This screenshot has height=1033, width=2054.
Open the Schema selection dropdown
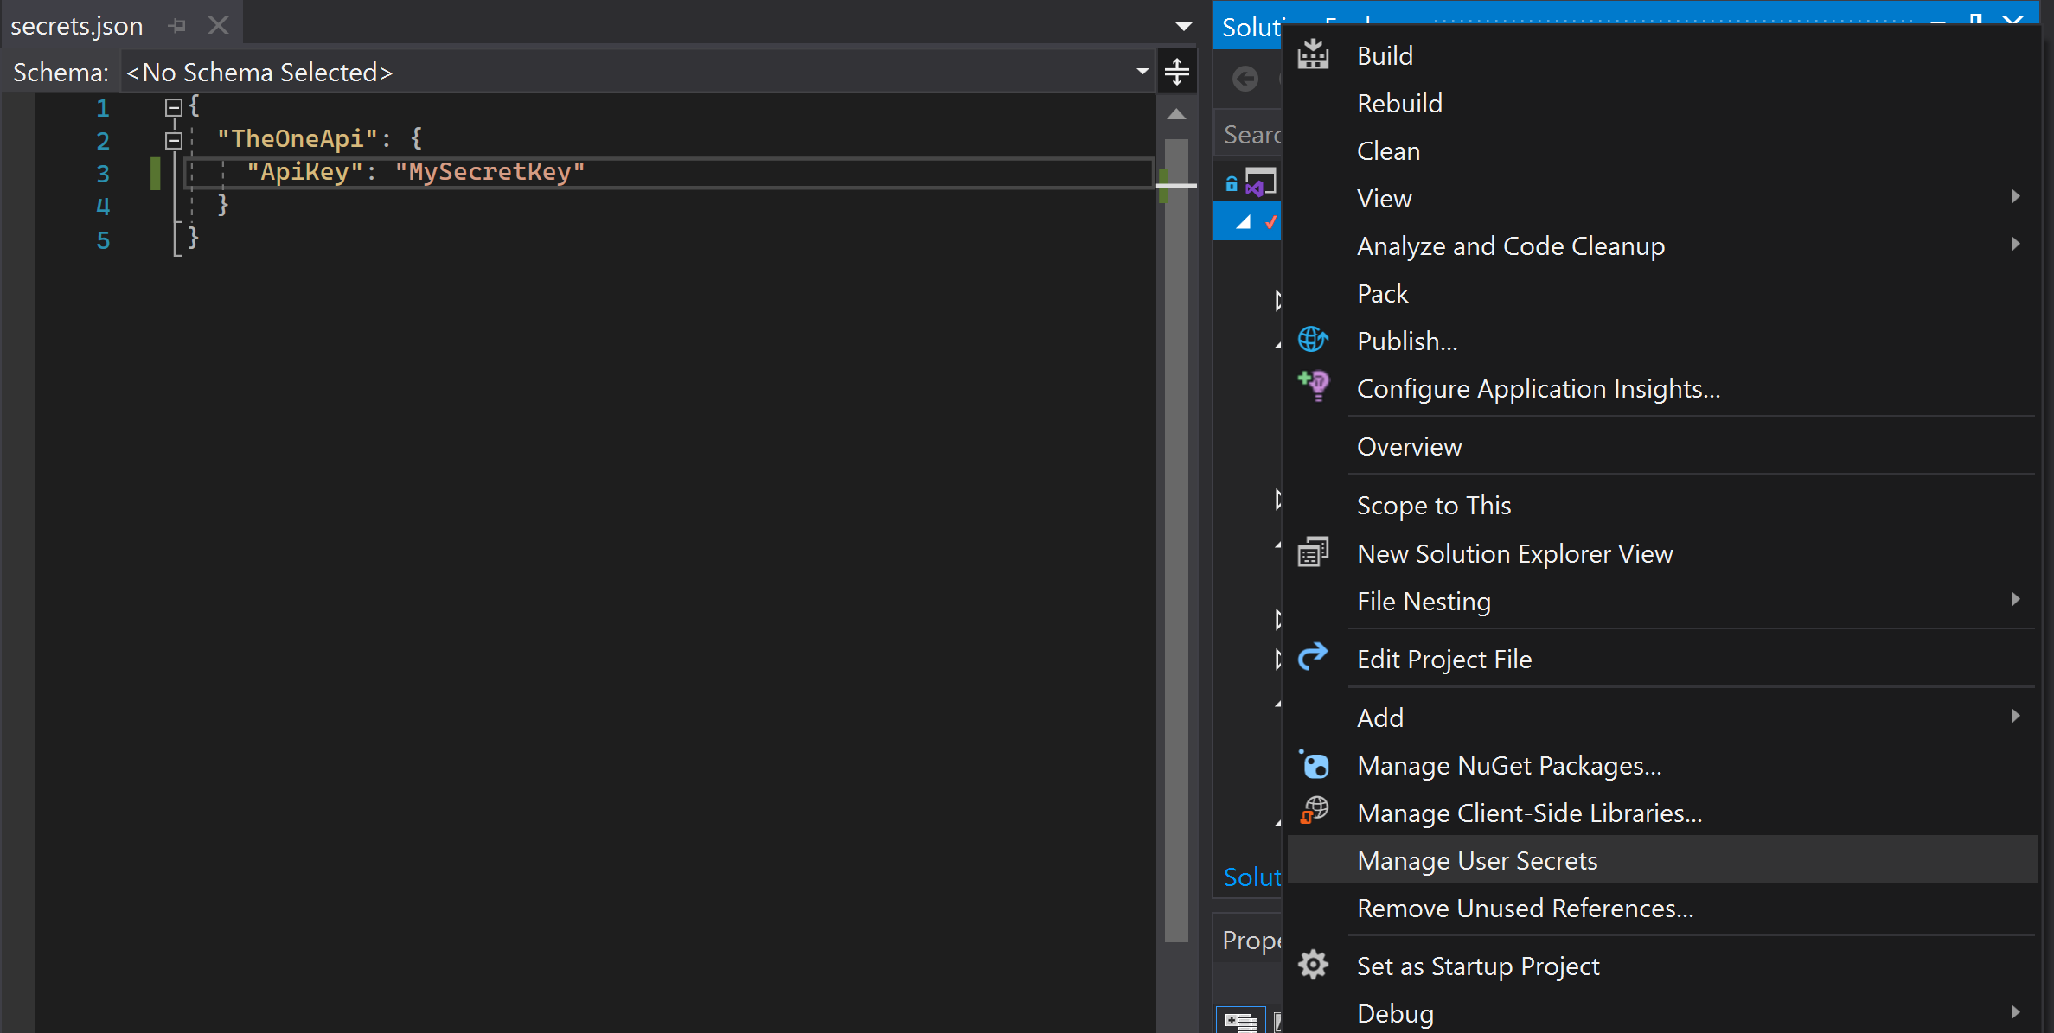pos(1142,71)
